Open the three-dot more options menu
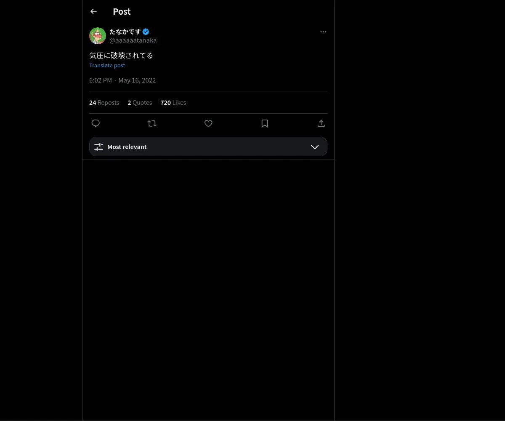505x421 pixels. click(x=323, y=32)
